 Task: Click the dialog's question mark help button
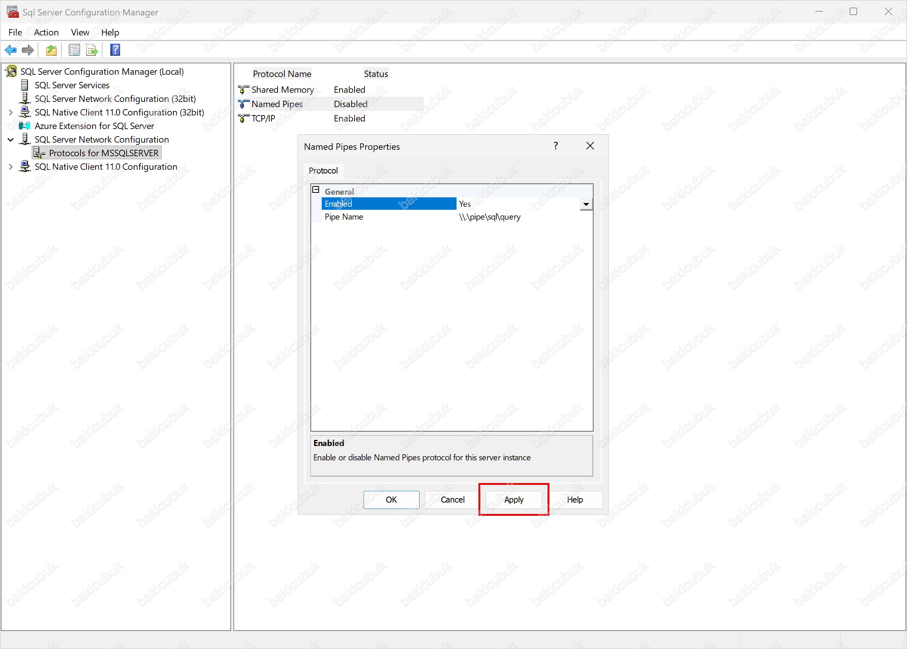(555, 146)
